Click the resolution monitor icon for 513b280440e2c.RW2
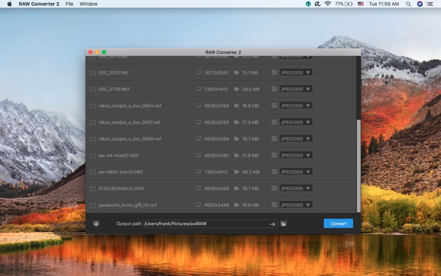441x276 pixels. 198,188
